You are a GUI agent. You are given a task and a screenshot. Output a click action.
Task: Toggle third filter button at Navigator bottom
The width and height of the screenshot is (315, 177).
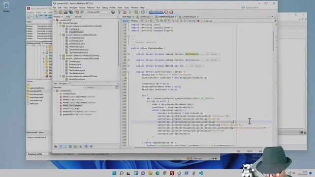[x=65, y=147]
